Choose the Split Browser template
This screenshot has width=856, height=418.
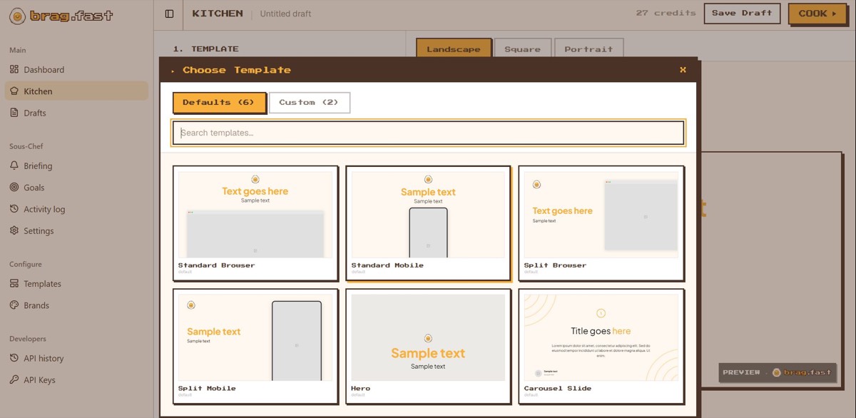[x=601, y=223]
